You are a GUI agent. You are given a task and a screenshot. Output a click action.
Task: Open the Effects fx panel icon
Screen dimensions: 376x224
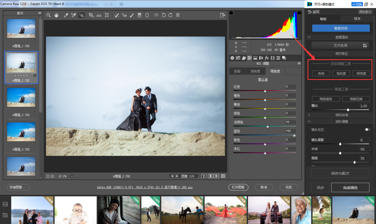pyautogui.click(x=267, y=58)
